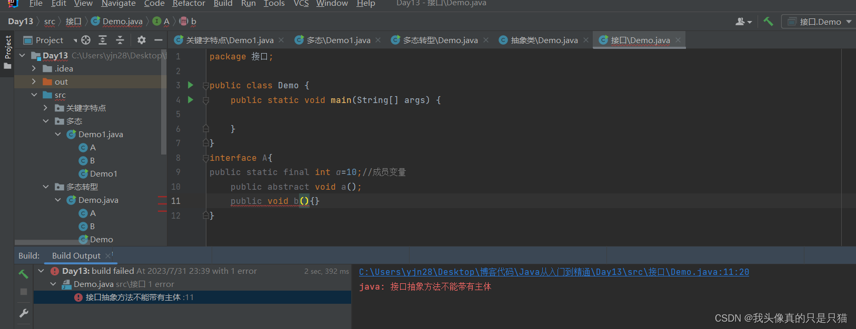The image size is (856, 329).
Task: Switch to 多态\Demo1.java tab
Action: coord(339,40)
